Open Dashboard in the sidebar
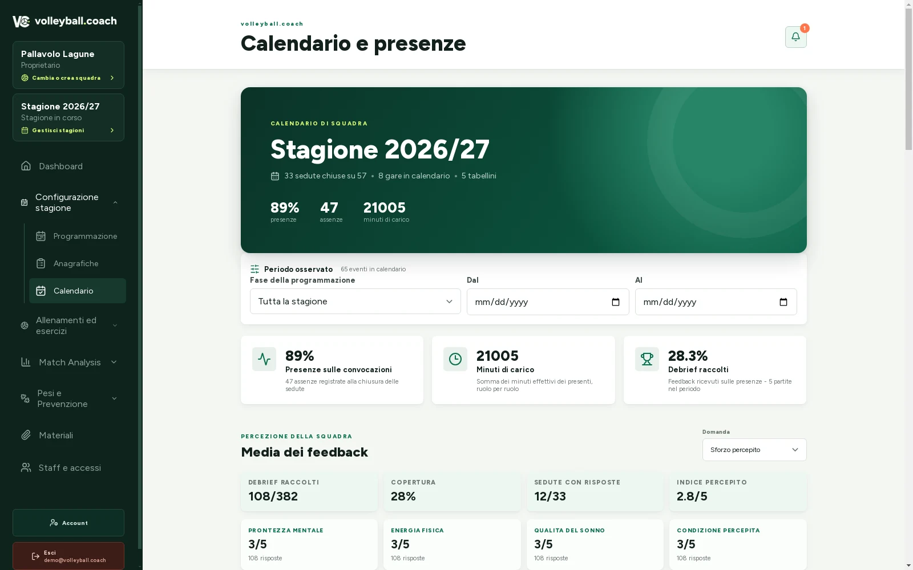 pyautogui.click(x=68, y=166)
